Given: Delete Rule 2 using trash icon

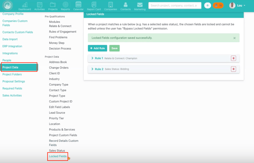Looking at the screenshot, I should (x=233, y=69).
